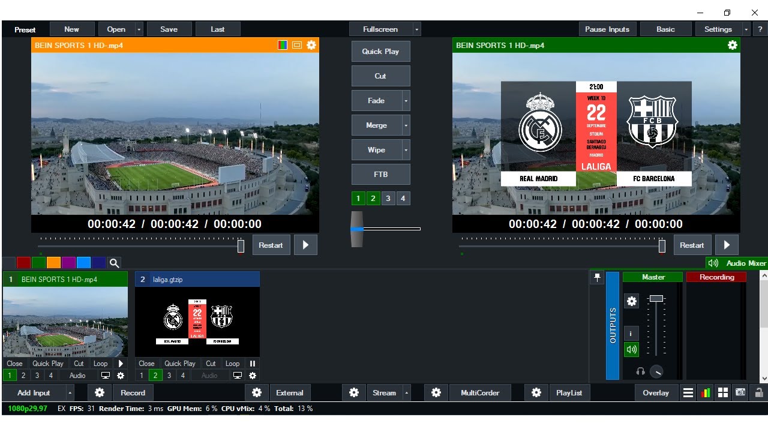Mute the Master output speaker
This screenshot has height=432, width=768.
click(631, 349)
